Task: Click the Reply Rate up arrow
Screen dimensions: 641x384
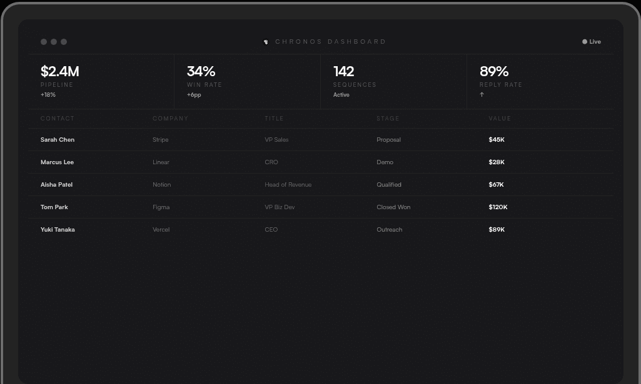Action: pyautogui.click(x=482, y=95)
